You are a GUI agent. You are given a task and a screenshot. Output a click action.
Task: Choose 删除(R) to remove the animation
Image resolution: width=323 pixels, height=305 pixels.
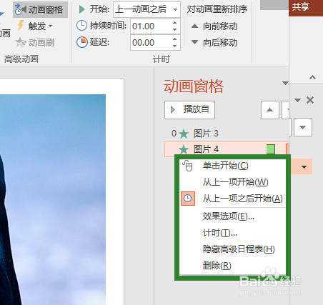232,265
